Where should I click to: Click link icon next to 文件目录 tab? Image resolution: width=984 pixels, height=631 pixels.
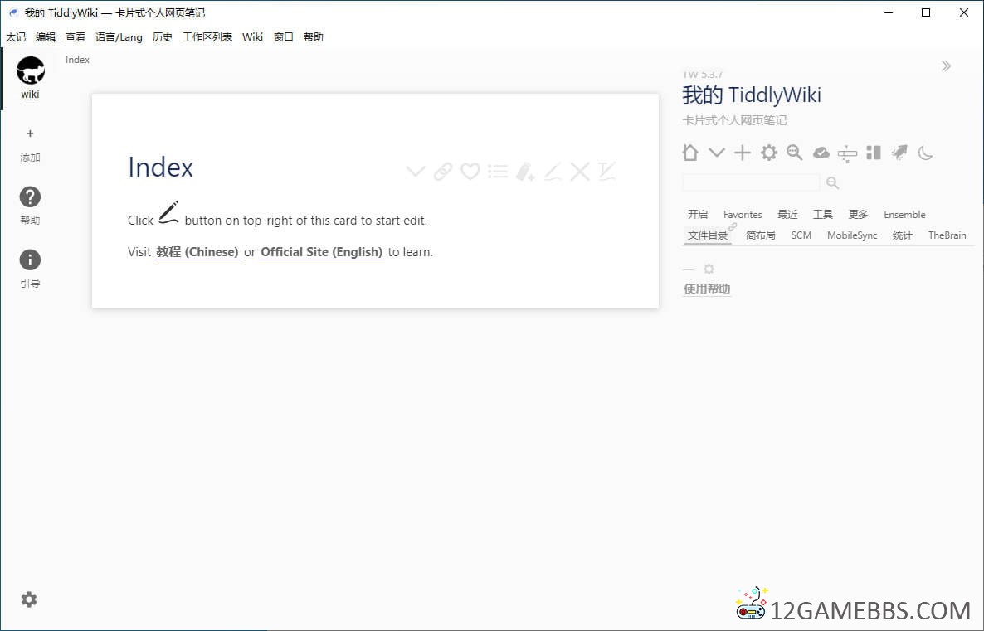733,226
